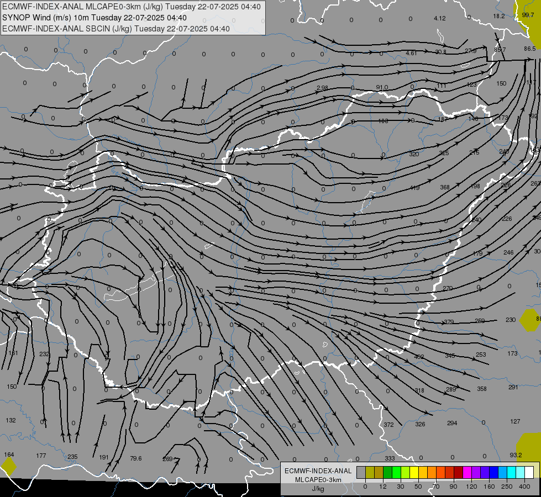Click the bright green legend swatch
This screenshot has width=541, height=497.
click(x=396, y=472)
